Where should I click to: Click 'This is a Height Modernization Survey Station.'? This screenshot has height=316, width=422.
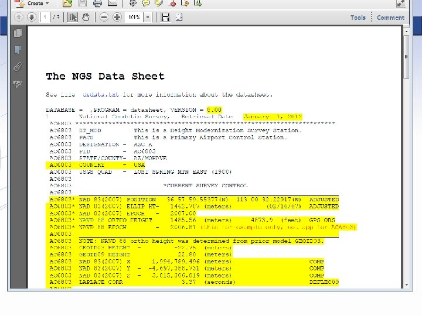point(217,130)
